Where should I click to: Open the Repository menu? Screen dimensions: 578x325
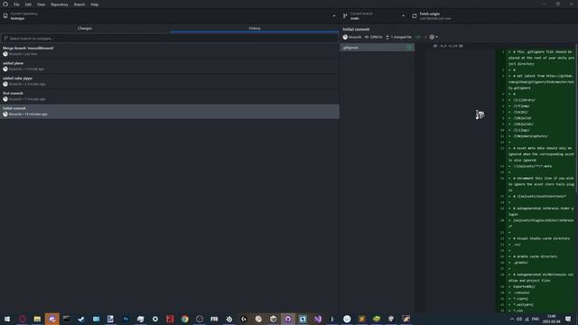tap(60, 5)
